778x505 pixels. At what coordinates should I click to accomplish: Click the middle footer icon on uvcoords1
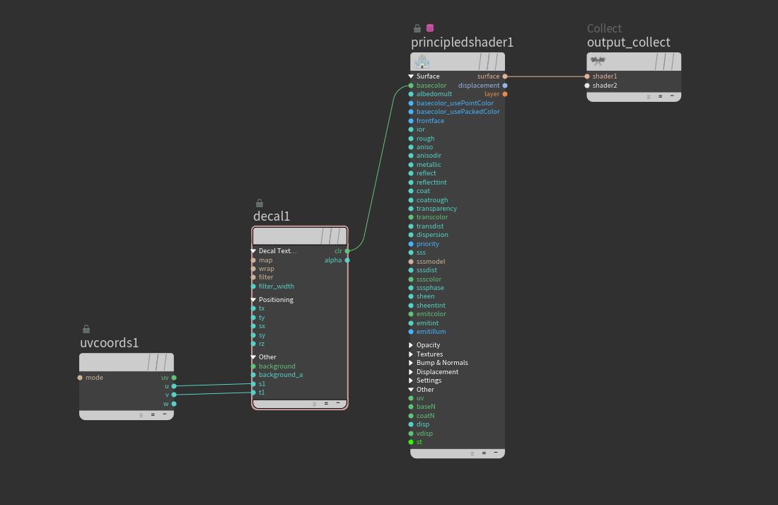coord(153,415)
